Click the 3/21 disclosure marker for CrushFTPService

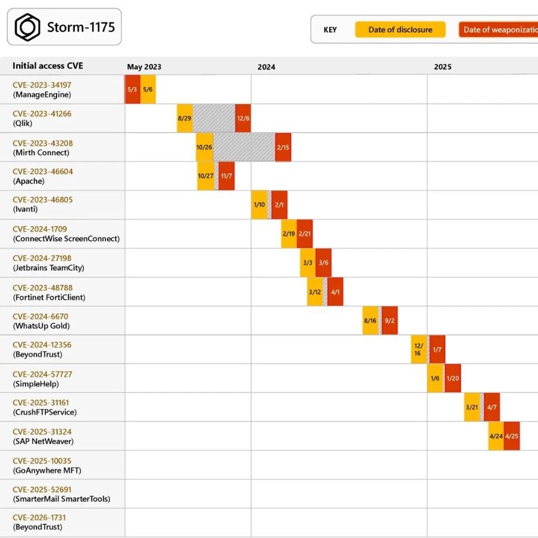pos(472,407)
